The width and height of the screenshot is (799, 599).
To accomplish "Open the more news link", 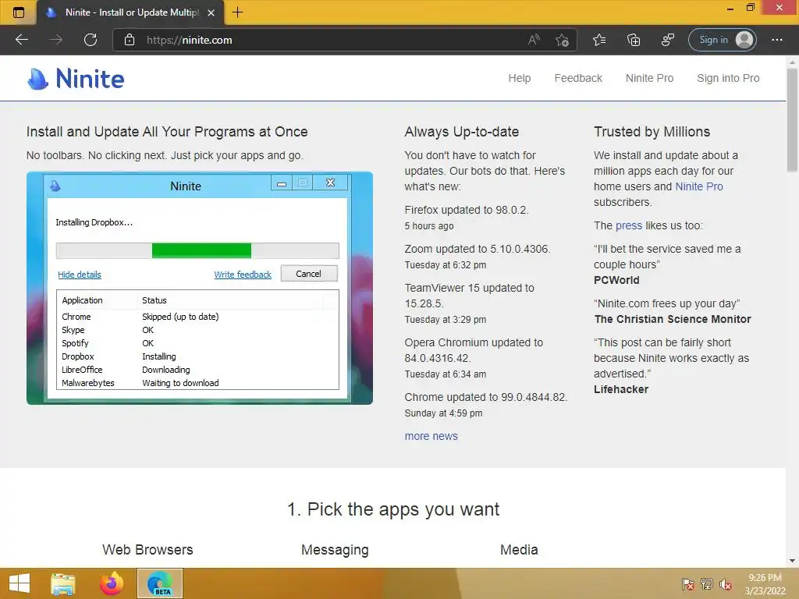I will [431, 436].
